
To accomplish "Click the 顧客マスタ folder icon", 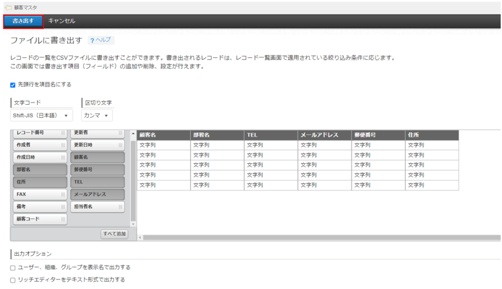I will click(7, 7).
